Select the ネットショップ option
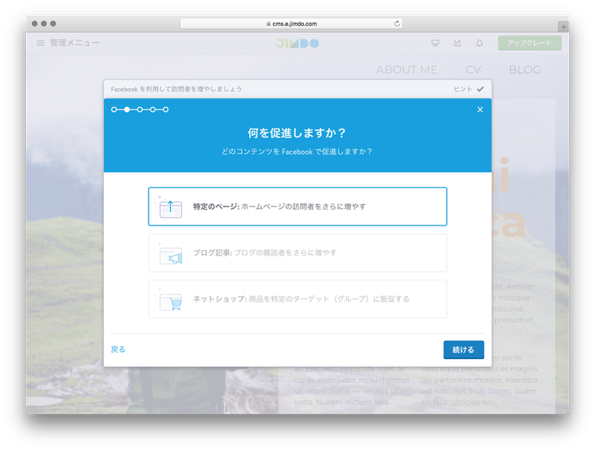This screenshot has height=451, width=595. pyautogui.click(x=297, y=299)
